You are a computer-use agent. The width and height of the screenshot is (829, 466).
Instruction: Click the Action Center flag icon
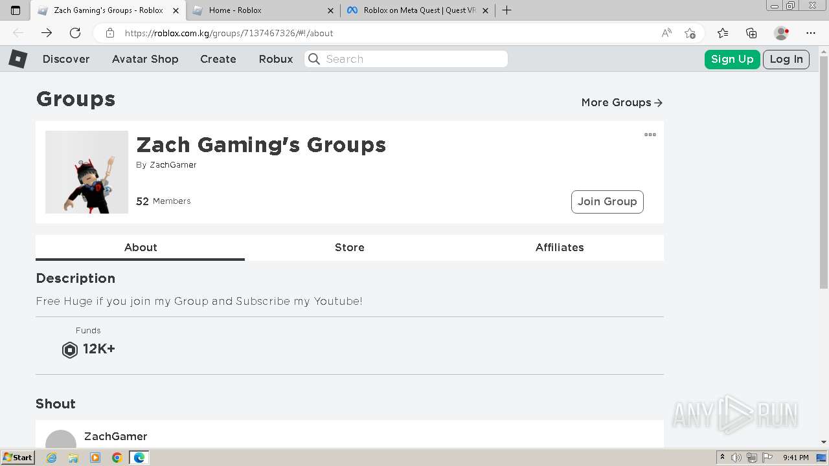767,458
